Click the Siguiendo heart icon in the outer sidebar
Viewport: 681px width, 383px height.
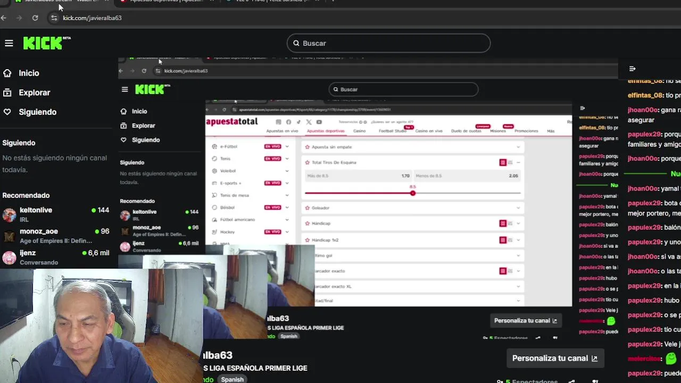pos(7,112)
